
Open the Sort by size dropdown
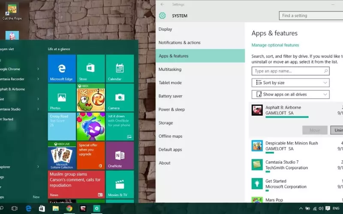pyautogui.click(x=291, y=83)
